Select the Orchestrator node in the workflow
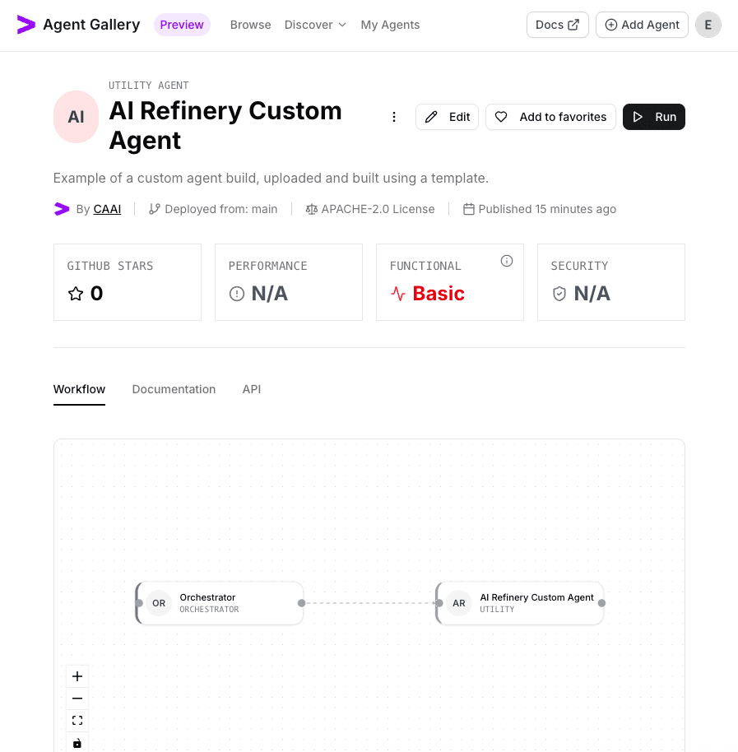This screenshot has width=738, height=752. [x=219, y=603]
